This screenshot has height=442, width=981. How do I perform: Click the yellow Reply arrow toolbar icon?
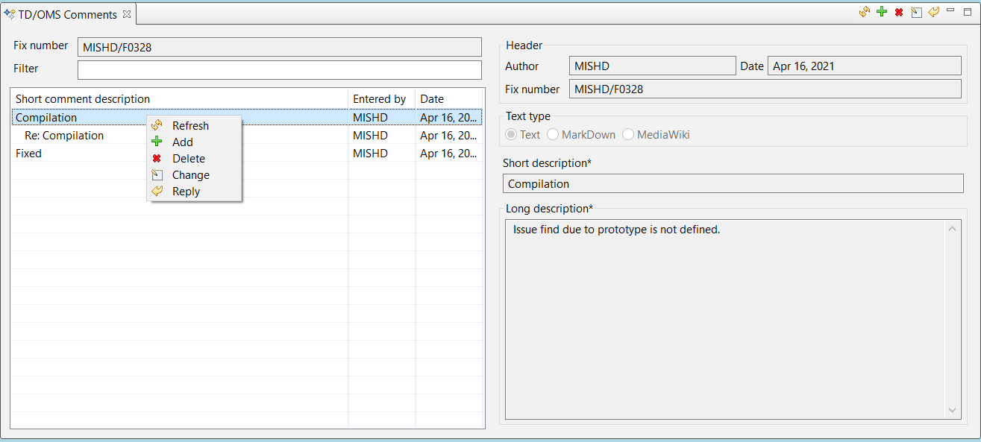pos(933,12)
